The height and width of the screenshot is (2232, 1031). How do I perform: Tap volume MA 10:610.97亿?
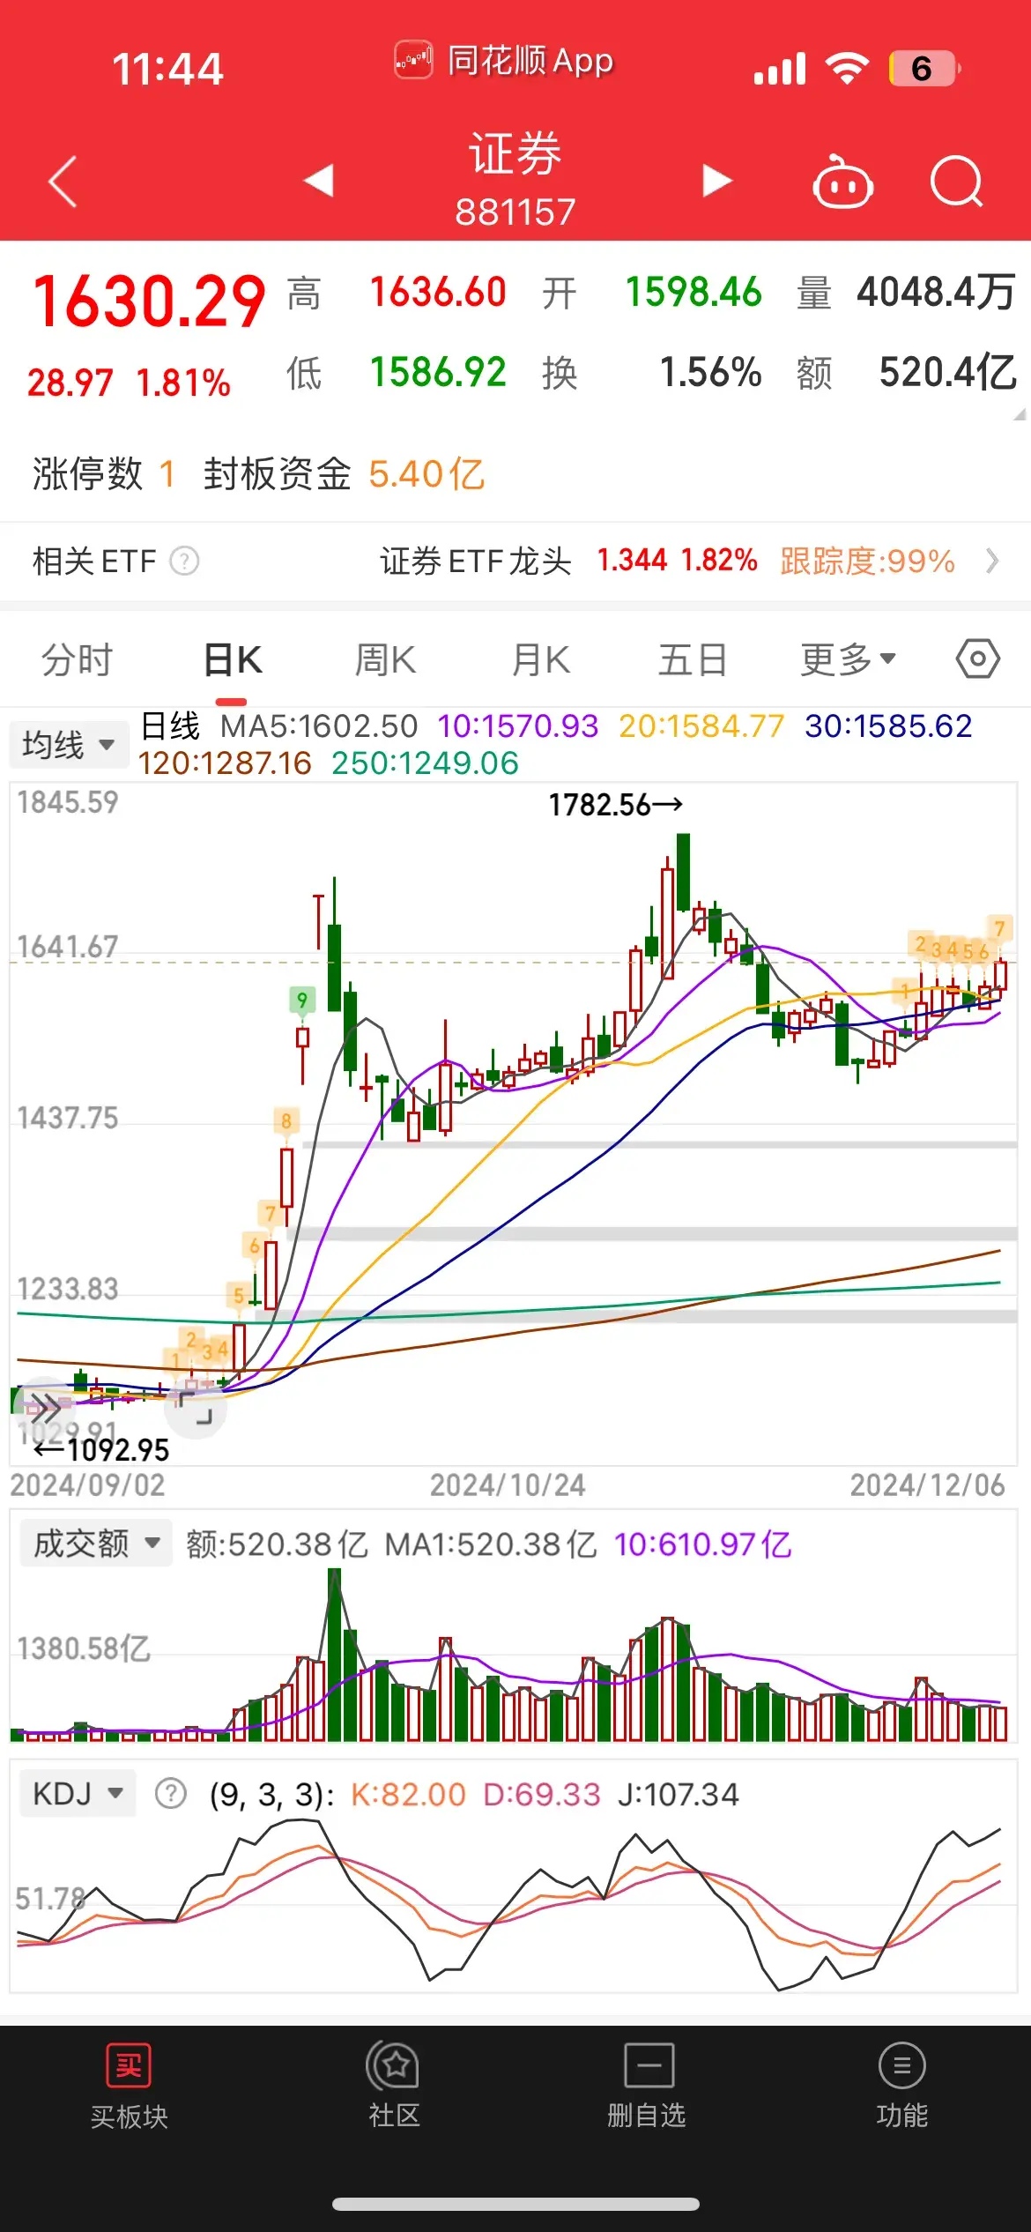click(703, 1544)
